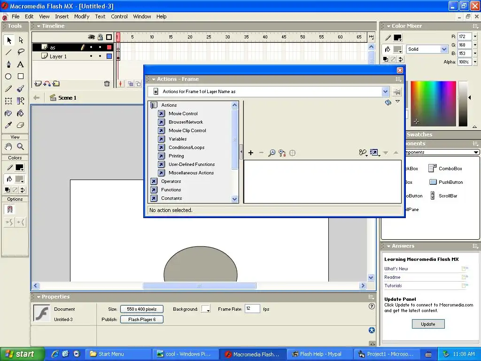
Task: Open the background color picker dropdown
Action: 206,309
